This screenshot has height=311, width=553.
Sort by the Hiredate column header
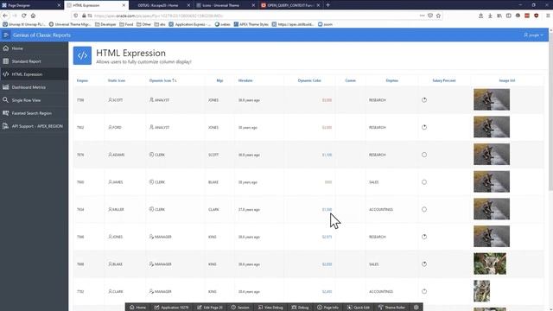[x=245, y=80]
